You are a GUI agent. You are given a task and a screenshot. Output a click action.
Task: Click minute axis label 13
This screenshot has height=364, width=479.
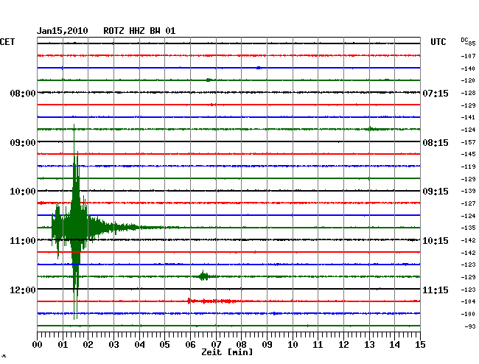369,345
